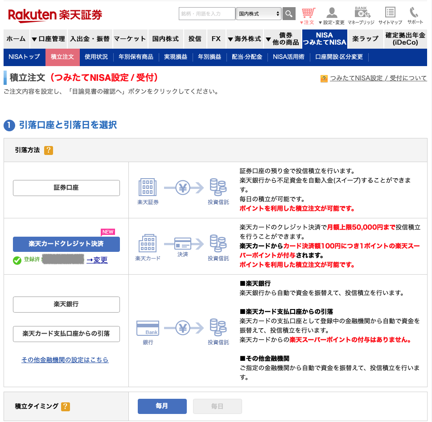Choose 証券口座 as debit method
This screenshot has height=422, width=432.
pyautogui.click(x=66, y=188)
